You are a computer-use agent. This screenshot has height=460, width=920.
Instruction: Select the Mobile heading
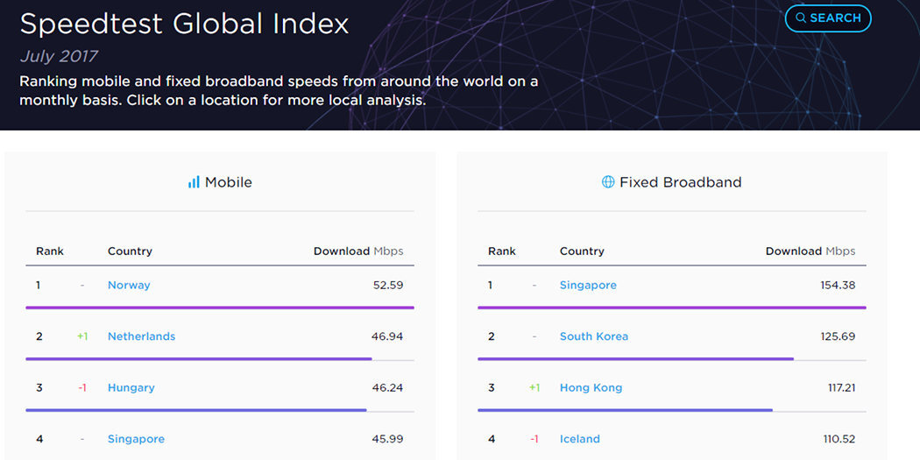tap(228, 182)
